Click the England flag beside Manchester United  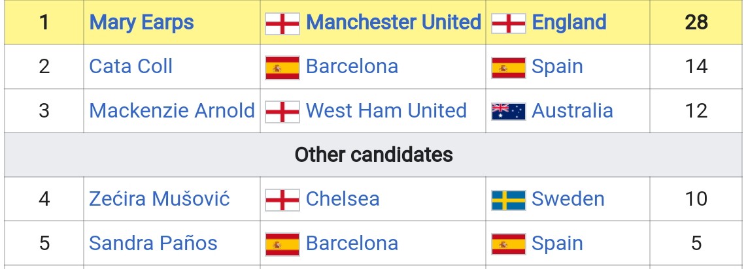coord(282,23)
